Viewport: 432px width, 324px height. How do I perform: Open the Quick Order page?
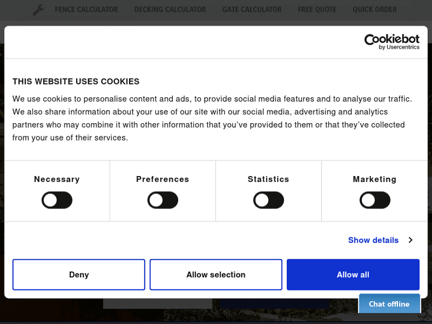tap(374, 10)
